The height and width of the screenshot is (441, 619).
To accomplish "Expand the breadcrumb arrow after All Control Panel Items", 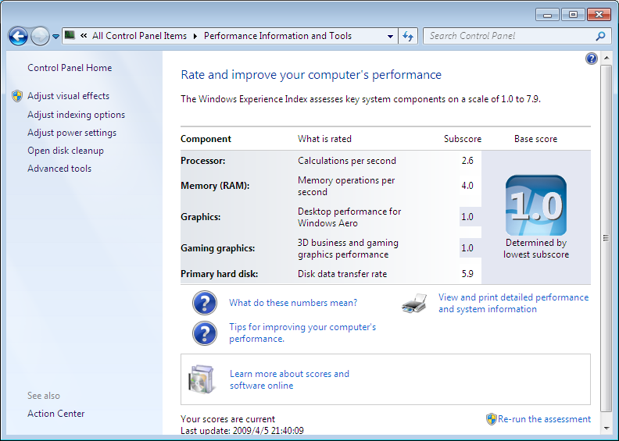I will coord(195,36).
